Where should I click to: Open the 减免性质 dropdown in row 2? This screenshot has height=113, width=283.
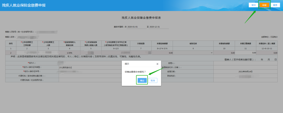click(193, 53)
